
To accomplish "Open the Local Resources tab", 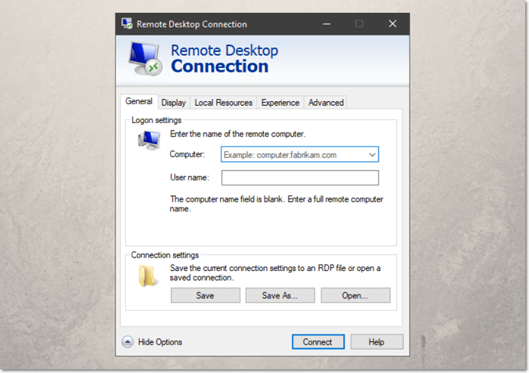I will click(223, 103).
